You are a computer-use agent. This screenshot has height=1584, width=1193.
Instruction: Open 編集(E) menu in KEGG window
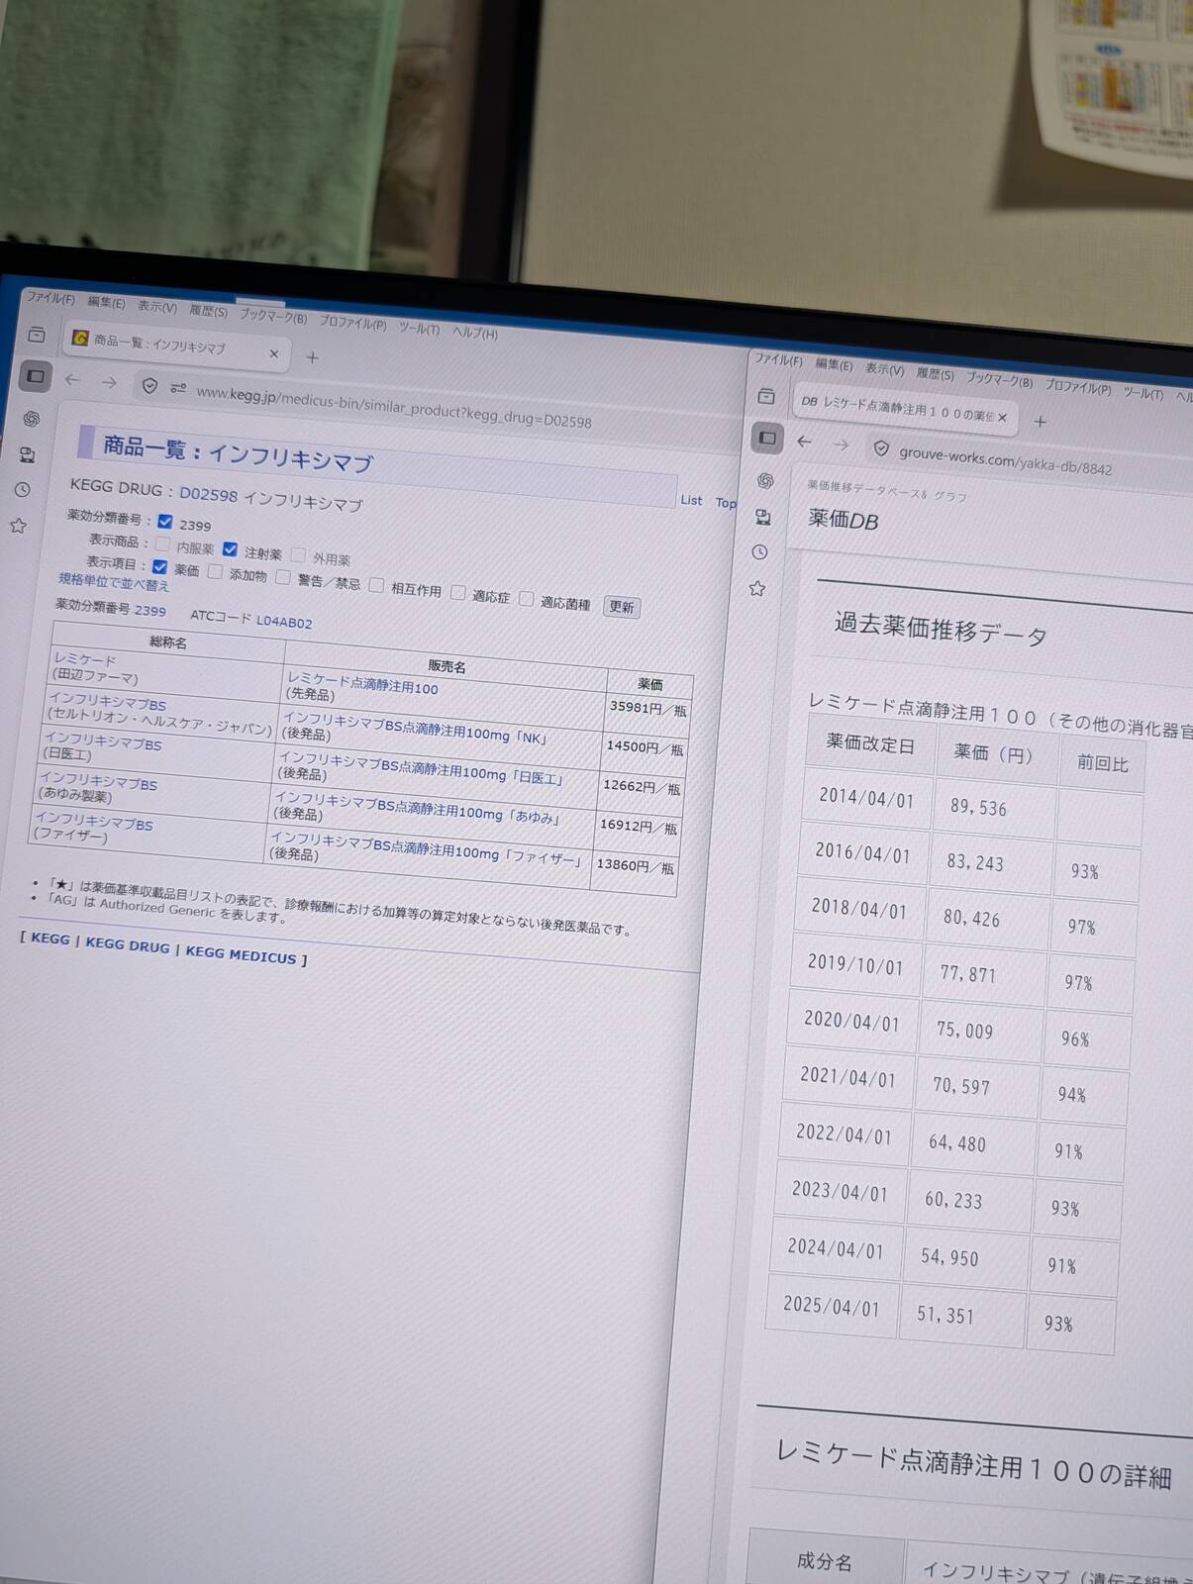point(106,302)
